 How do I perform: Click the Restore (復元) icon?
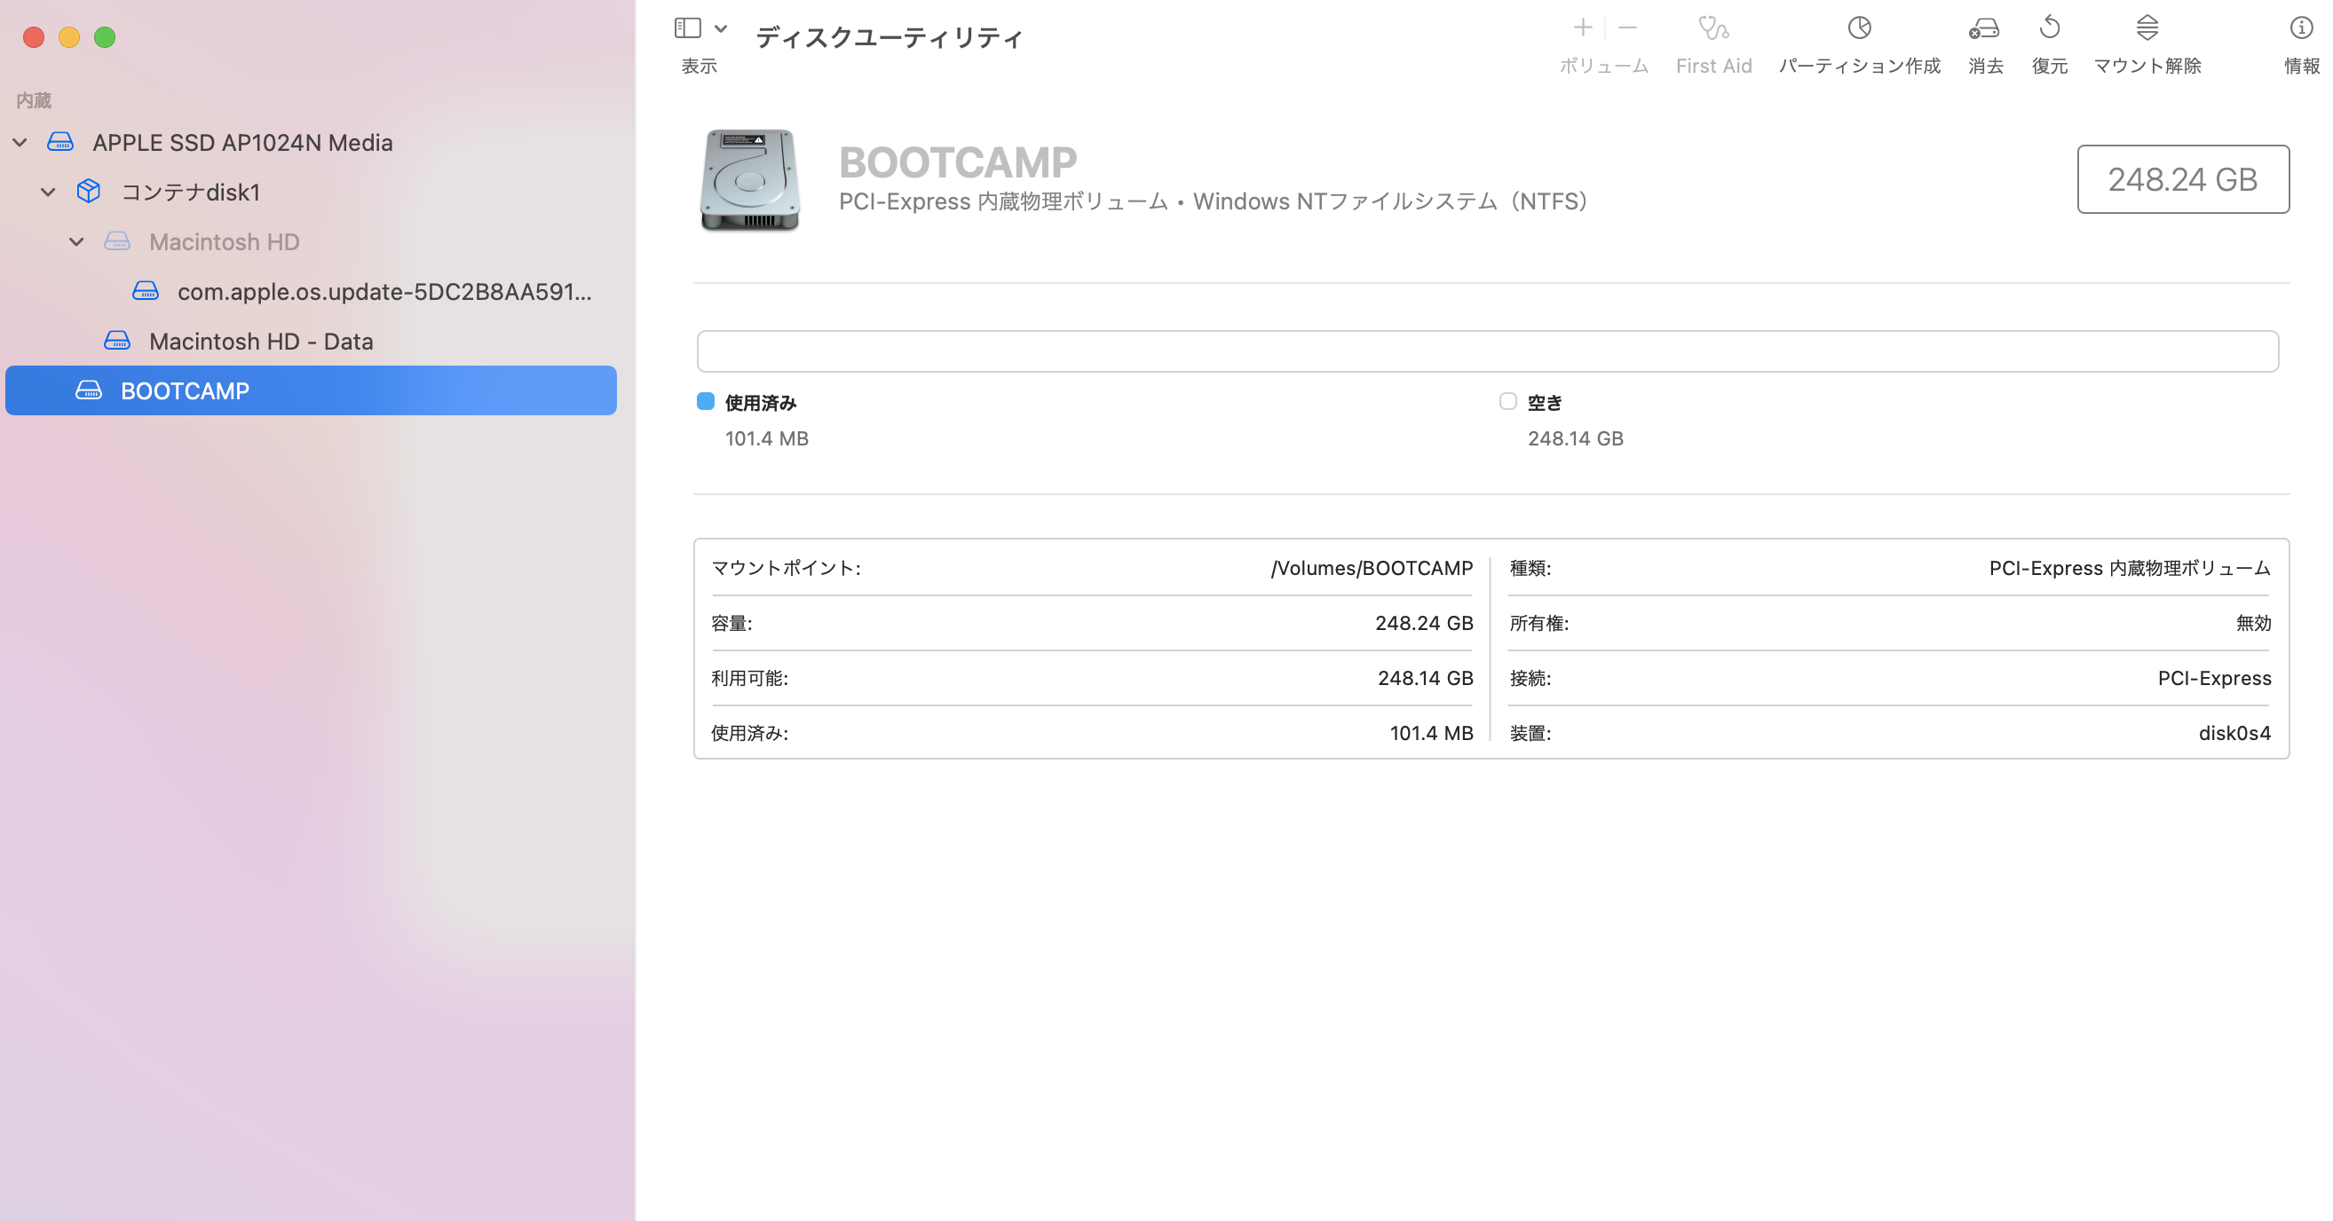pos(2050,29)
